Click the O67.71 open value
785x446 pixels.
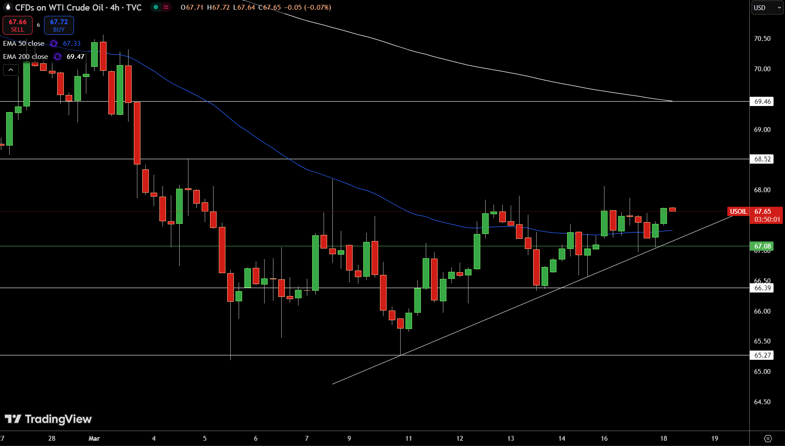tap(192, 7)
